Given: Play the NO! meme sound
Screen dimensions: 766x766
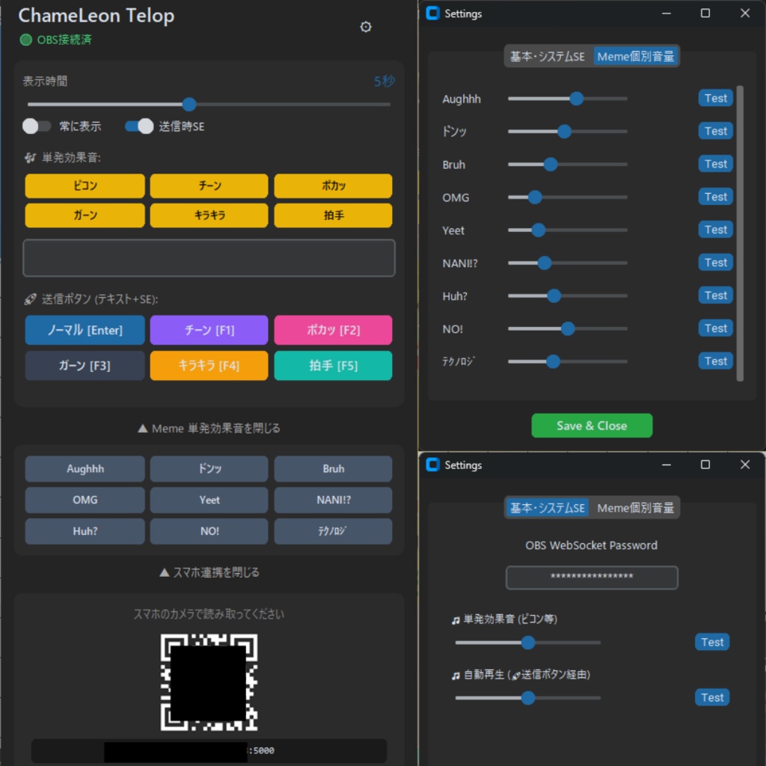Looking at the screenshot, I should point(209,532).
